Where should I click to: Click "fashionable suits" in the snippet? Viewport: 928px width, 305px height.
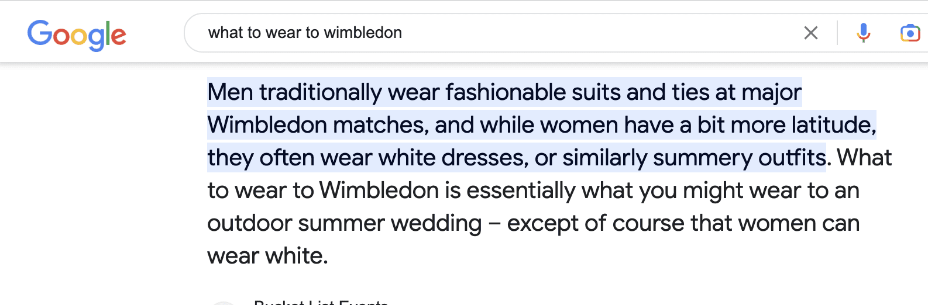534,92
